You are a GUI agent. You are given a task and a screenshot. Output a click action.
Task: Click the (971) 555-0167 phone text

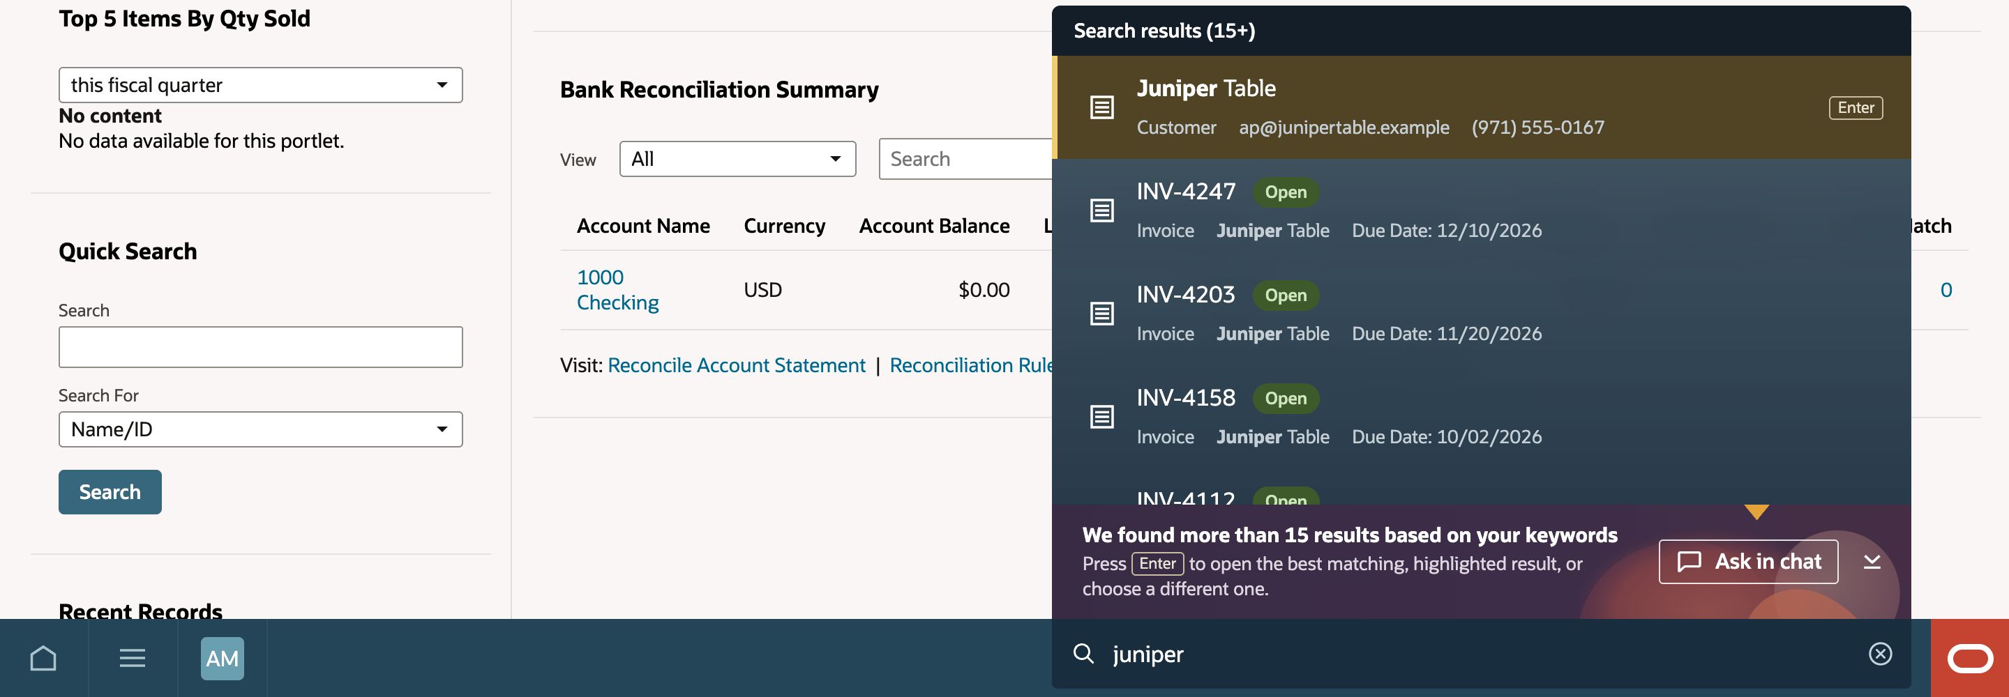pyautogui.click(x=1537, y=127)
